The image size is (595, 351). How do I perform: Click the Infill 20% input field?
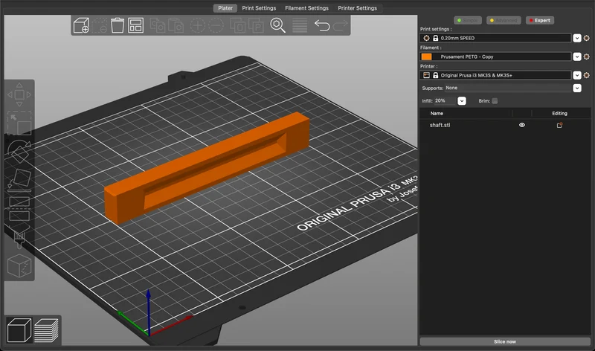coord(445,101)
